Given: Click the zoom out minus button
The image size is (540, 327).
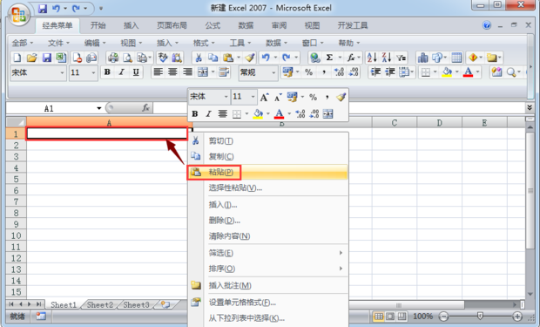Looking at the screenshot, I should click(443, 317).
